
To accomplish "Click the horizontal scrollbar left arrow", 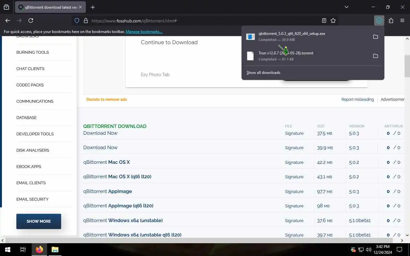I will 3,240.
